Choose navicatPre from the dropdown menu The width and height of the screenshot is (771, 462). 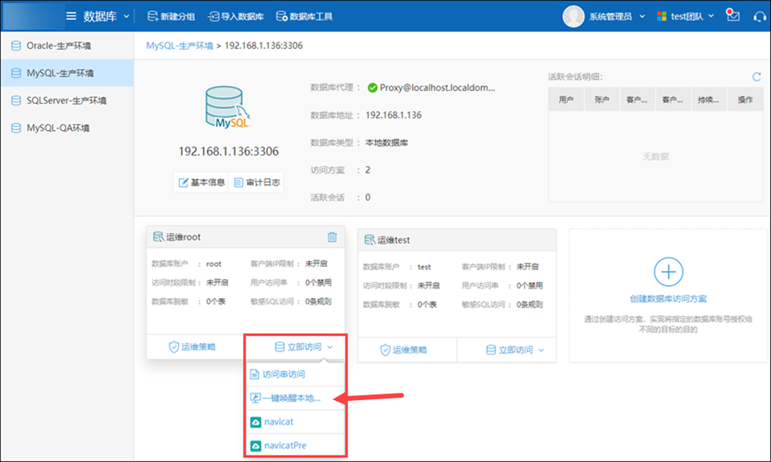(295, 445)
